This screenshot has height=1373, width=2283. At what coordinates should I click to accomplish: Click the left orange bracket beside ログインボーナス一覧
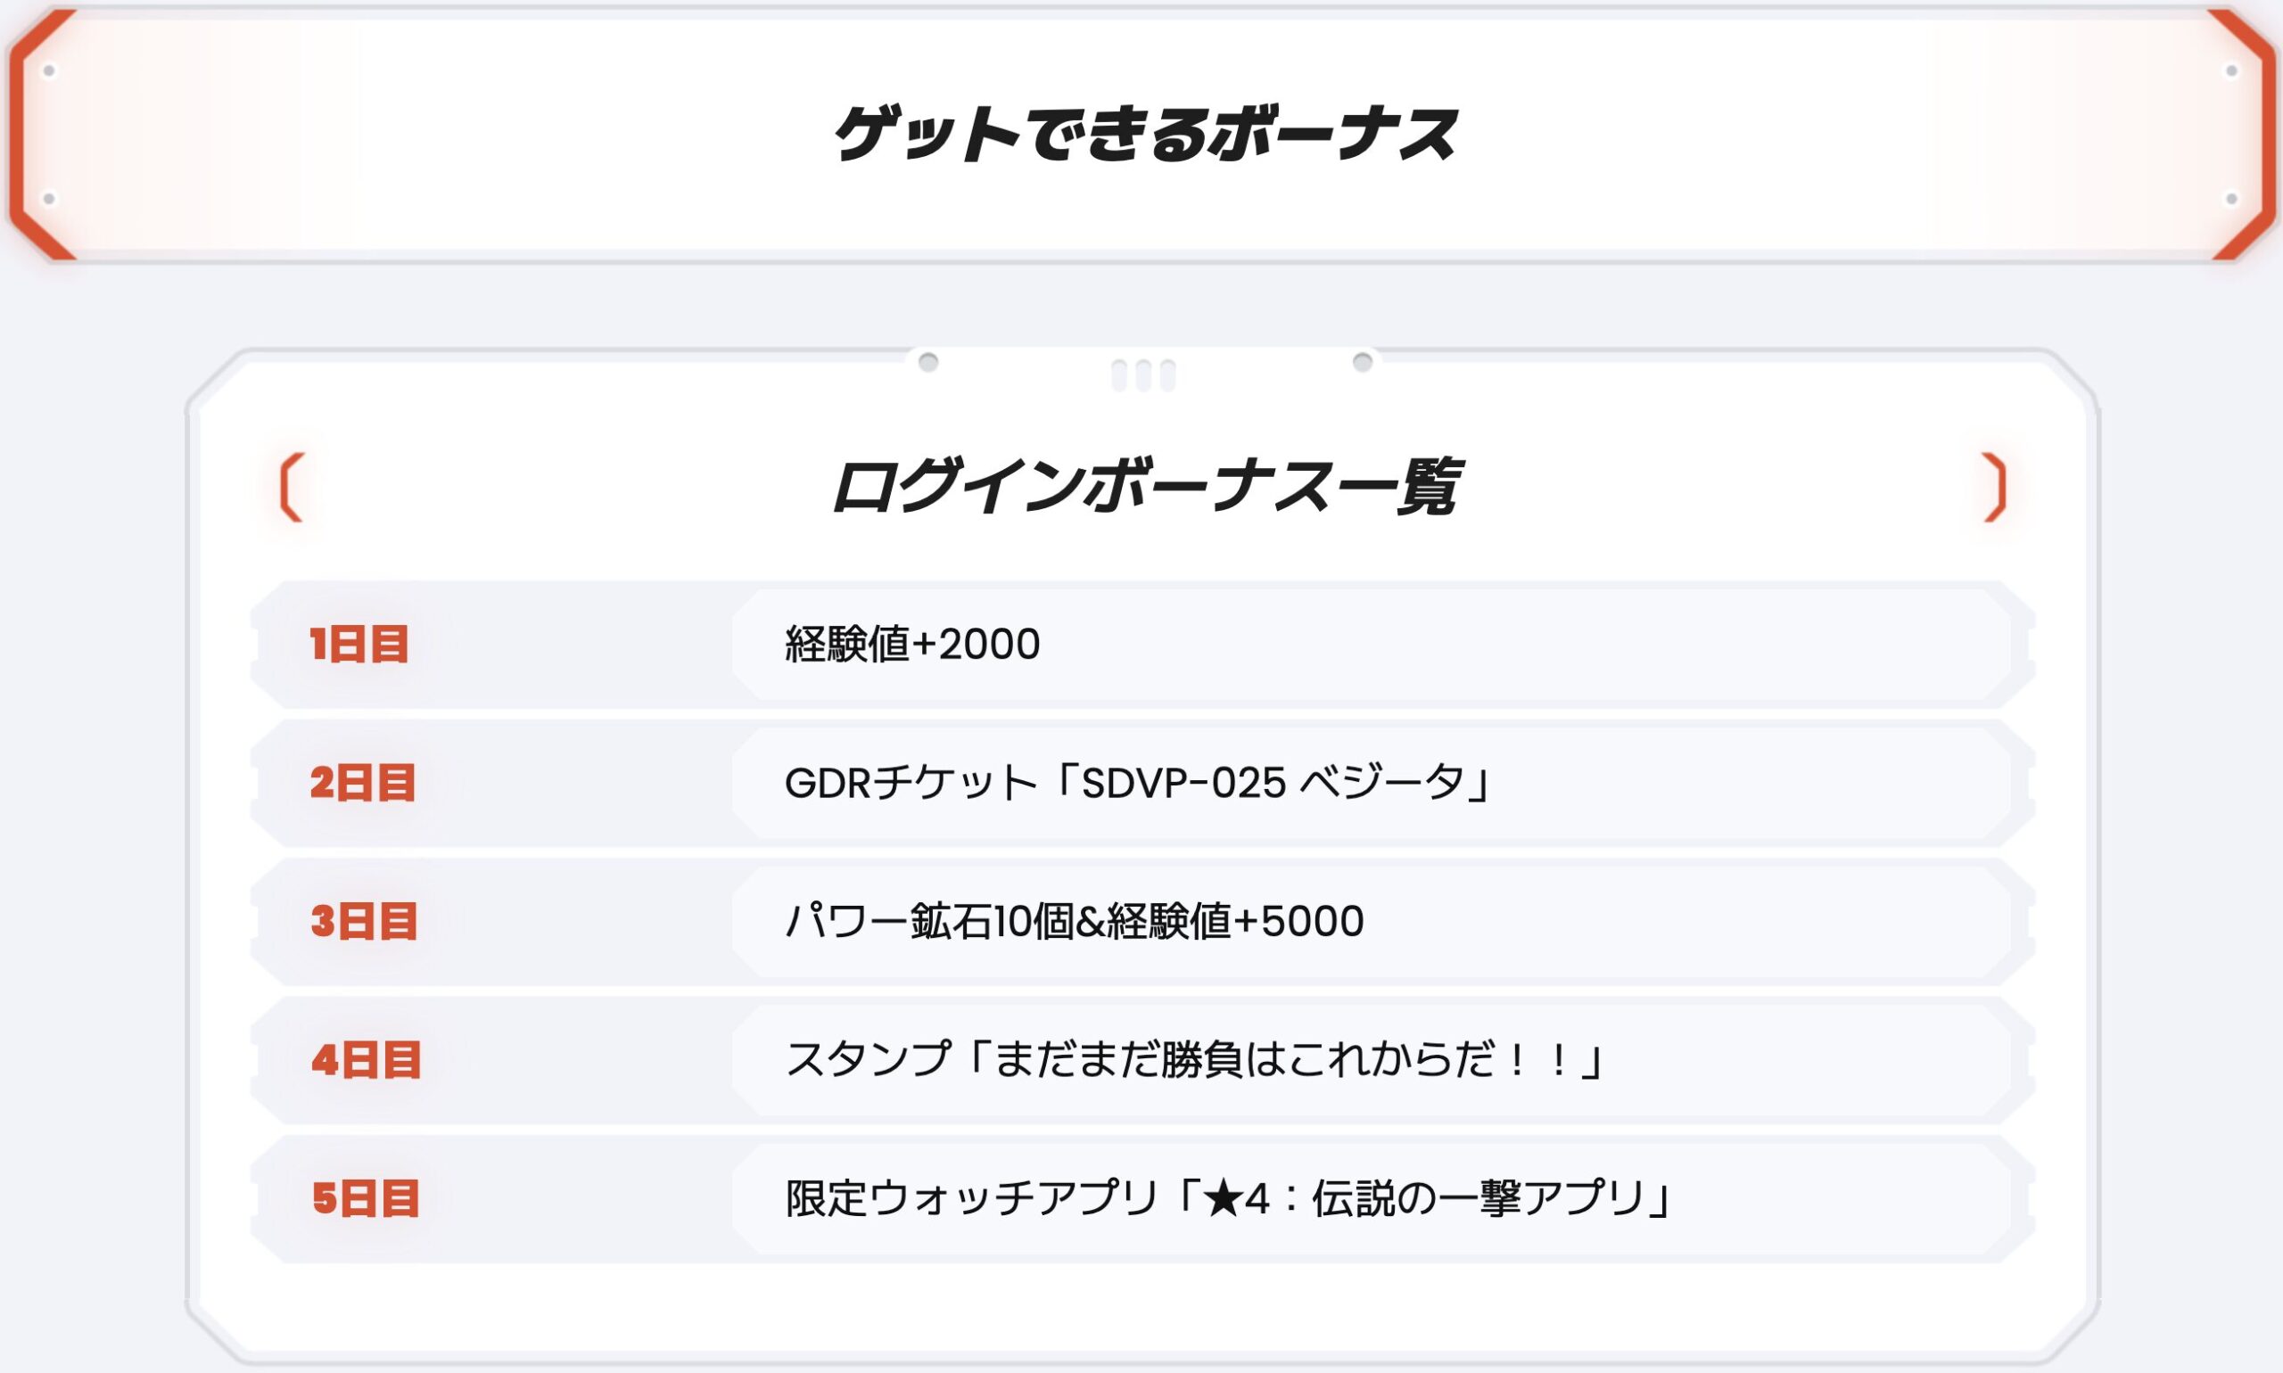[x=292, y=488]
